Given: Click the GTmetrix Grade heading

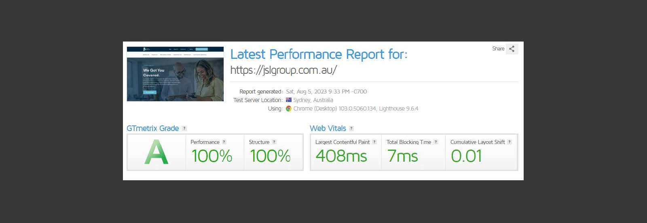Looking at the screenshot, I should (x=153, y=128).
